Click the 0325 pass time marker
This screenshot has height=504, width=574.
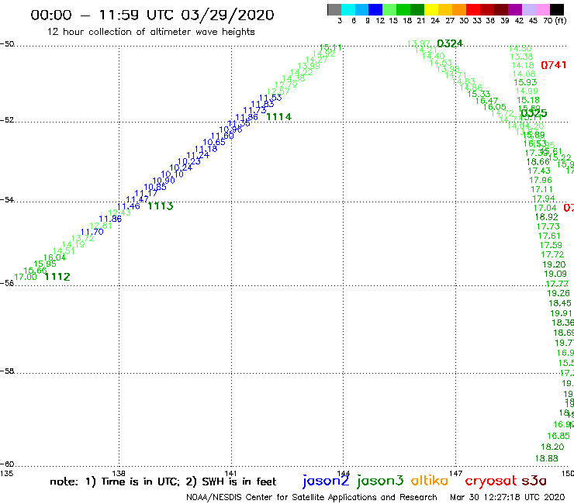coord(534,113)
